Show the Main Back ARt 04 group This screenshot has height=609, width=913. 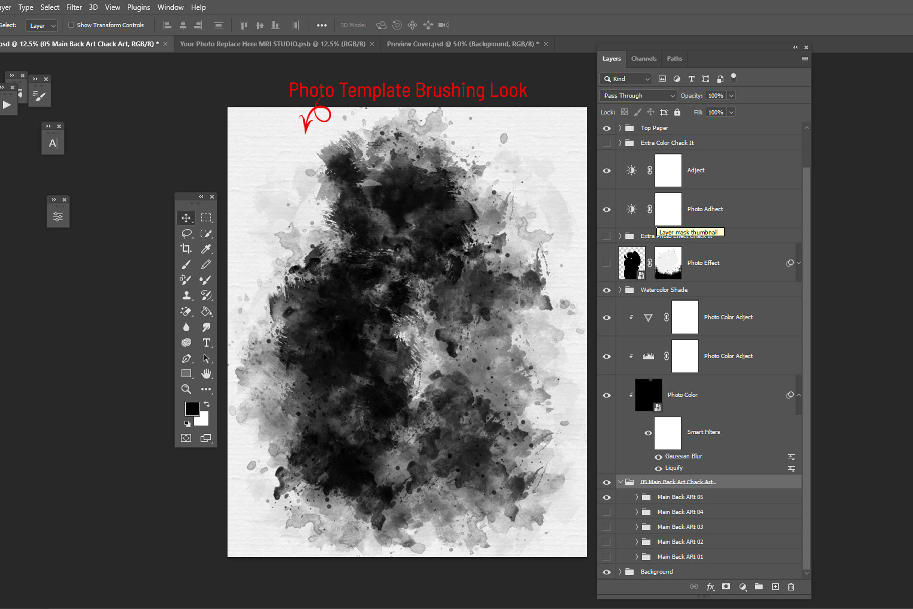[606, 512]
